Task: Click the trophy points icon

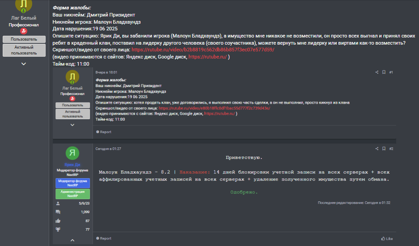Action: 58,229
